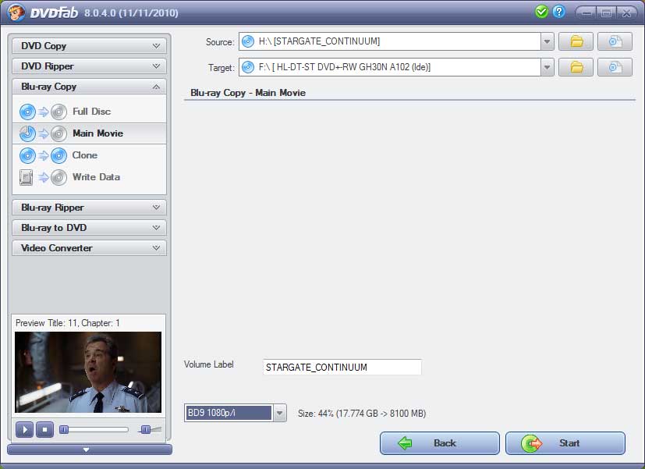Click the Volume Label text field
The image size is (645, 469).
coord(342,367)
